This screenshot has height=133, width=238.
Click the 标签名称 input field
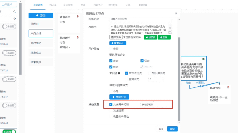[x=140, y=19]
